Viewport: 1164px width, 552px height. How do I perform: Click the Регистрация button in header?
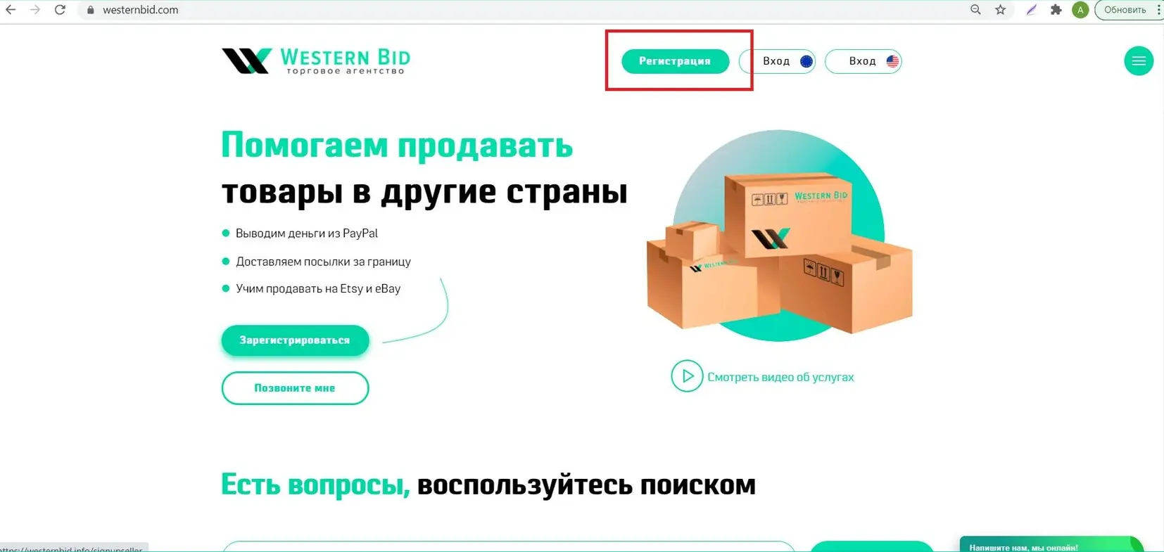[x=675, y=61]
